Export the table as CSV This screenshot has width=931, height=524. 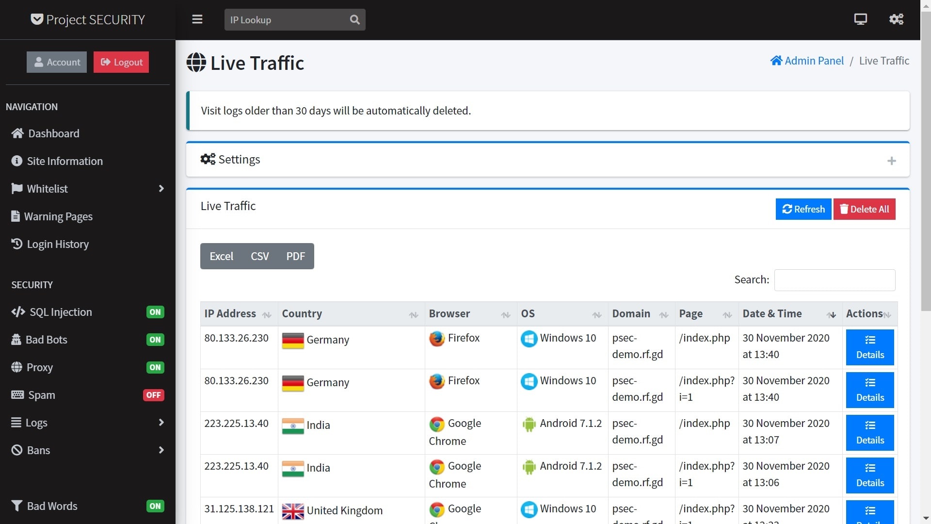259,256
